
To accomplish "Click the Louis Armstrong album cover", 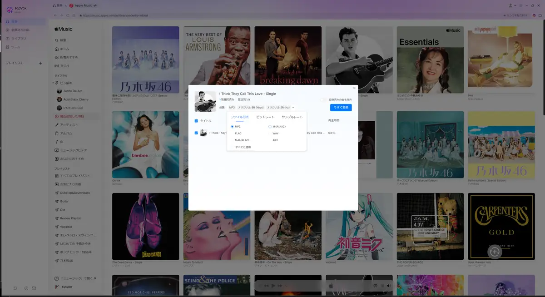I will point(217,59).
